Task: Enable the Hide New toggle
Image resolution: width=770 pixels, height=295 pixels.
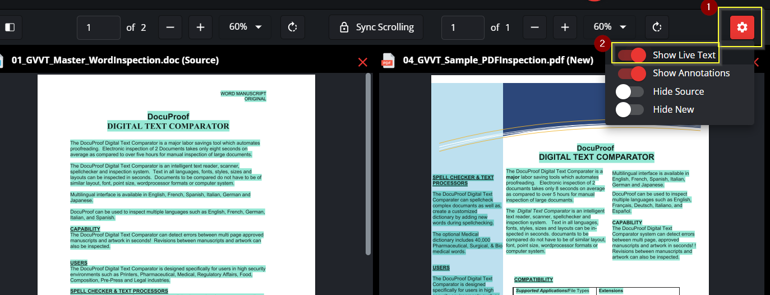Action: [x=630, y=109]
